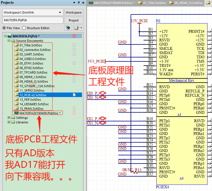The width and height of the screenshot is (212, 191).
Task: Click red modified icon for MA703FA20190409.PcbDoc
Action: point(74,113)
